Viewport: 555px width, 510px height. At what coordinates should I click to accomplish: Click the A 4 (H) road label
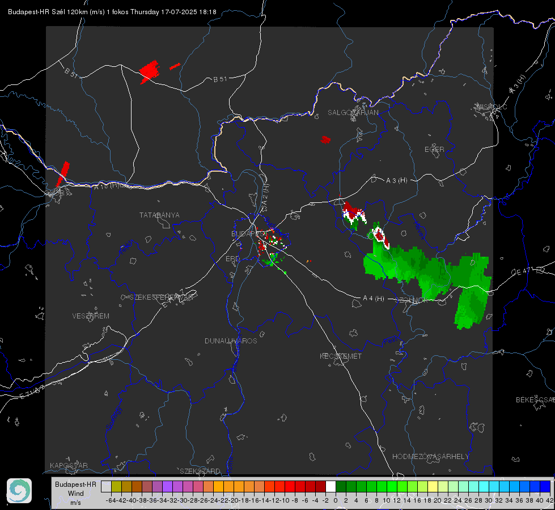point(374,299)
